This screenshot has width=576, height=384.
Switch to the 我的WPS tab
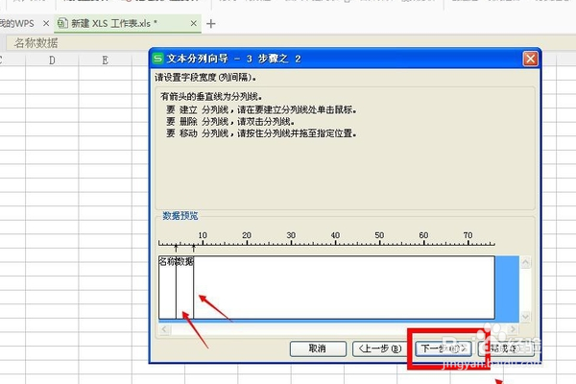pyautogui.click(x=16, y=23)
